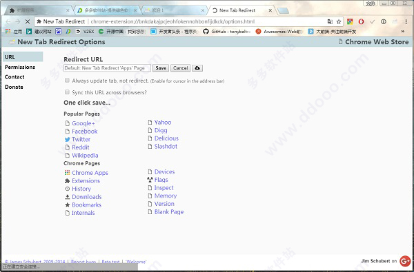Open the Chrome three-dot menu
414x272 pixels.
coord(406,21)
